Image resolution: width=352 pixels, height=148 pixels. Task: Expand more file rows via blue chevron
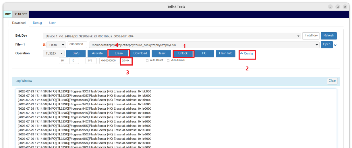335,45
